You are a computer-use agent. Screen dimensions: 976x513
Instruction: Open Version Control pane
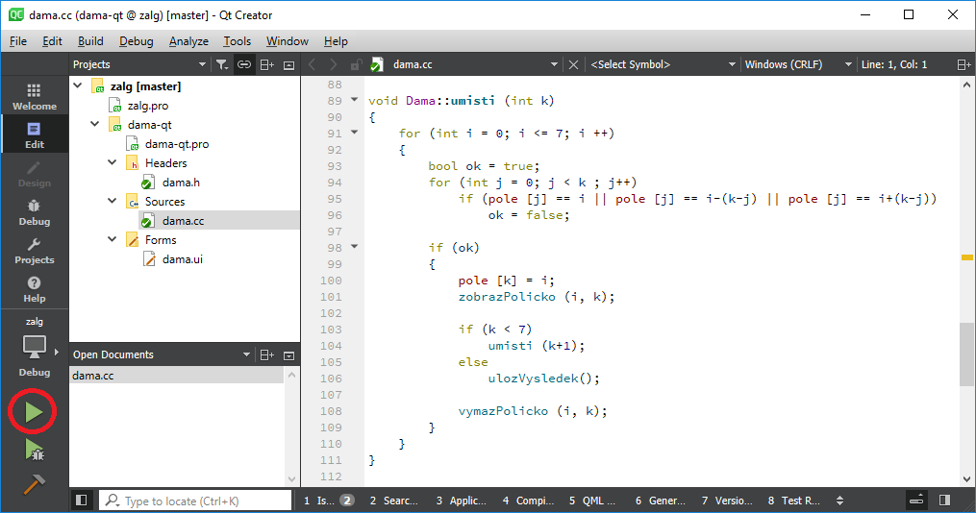point(727,500)
